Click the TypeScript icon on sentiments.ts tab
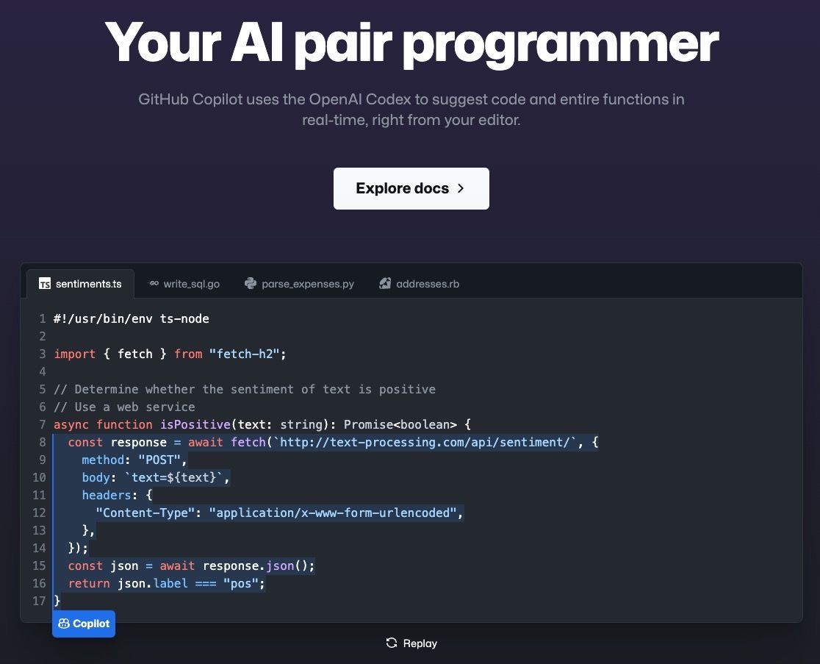Screen dimensions: 820x664 coord(45,284)
